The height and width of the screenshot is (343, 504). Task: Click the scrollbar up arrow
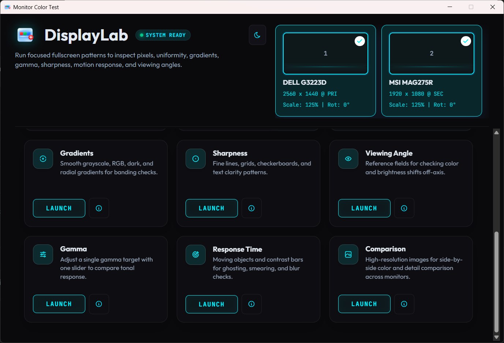(x=496, y=133)
